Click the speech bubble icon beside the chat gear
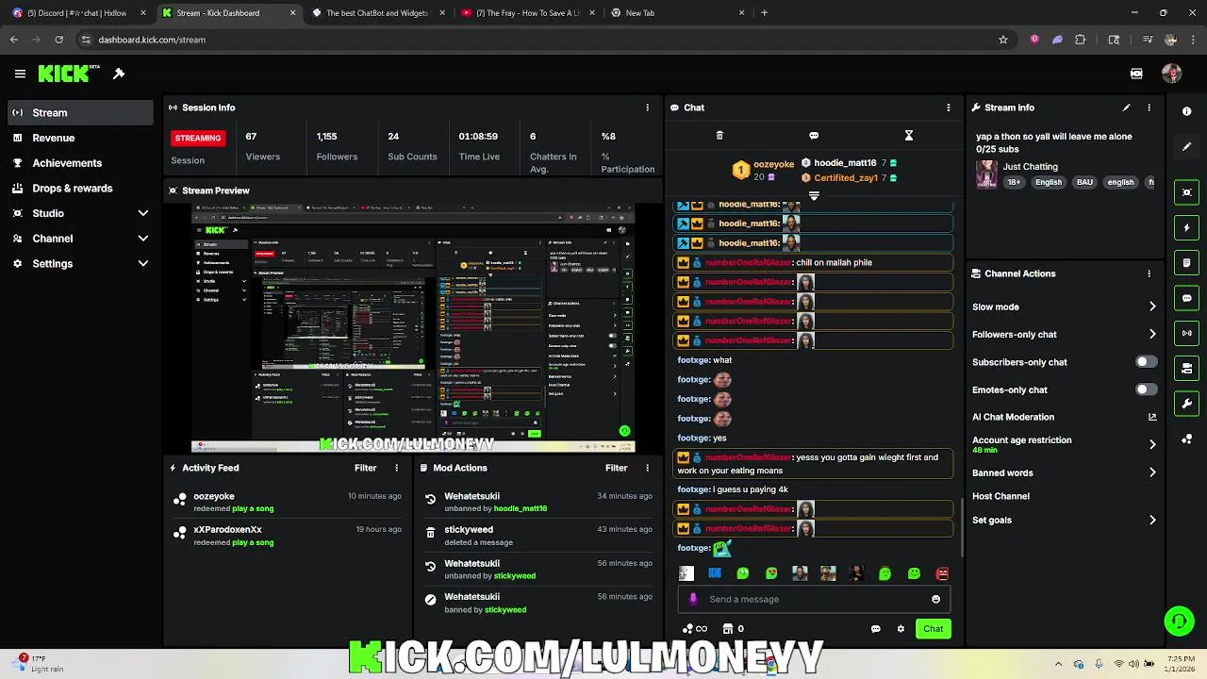This screenshot has height=679, width=1207. [875, 629]
